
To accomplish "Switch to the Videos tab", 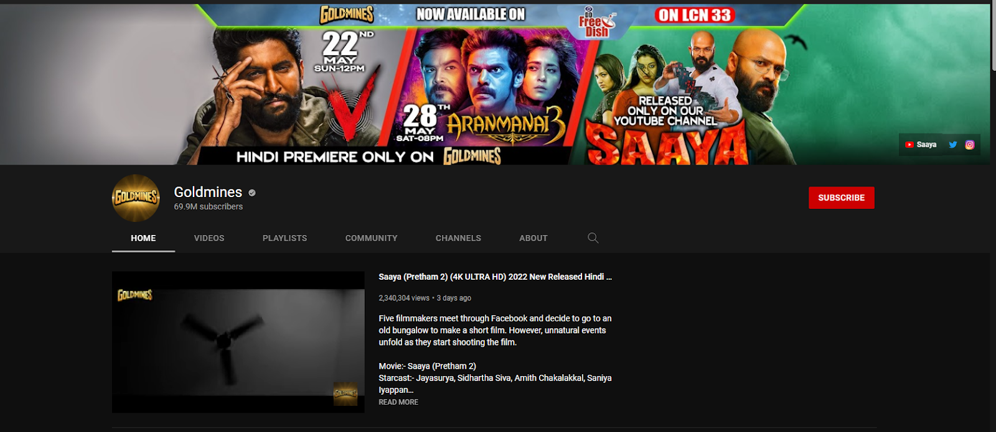I will (x=209, y=238).
